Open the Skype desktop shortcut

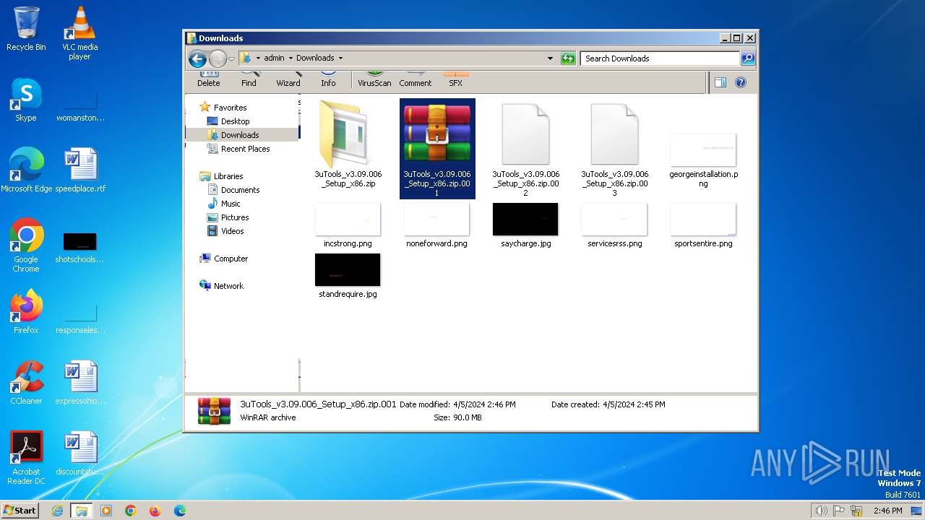[x=26, y=100]
